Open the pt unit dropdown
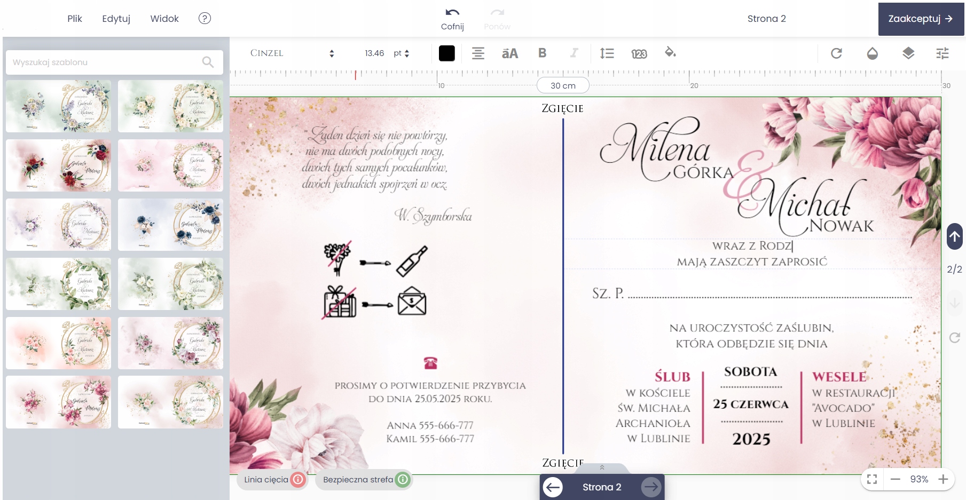Viewport: 966px width, 500px height. (x=401, y=53)
